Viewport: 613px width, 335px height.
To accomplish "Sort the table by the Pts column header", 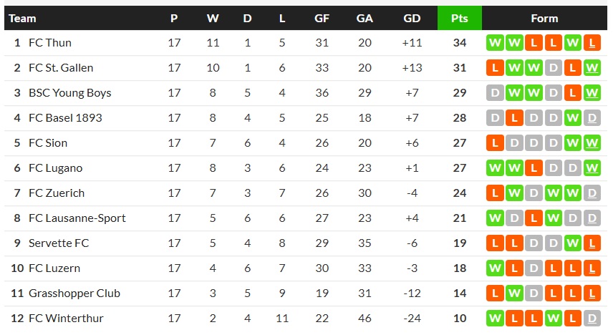I will click(460, 19).
